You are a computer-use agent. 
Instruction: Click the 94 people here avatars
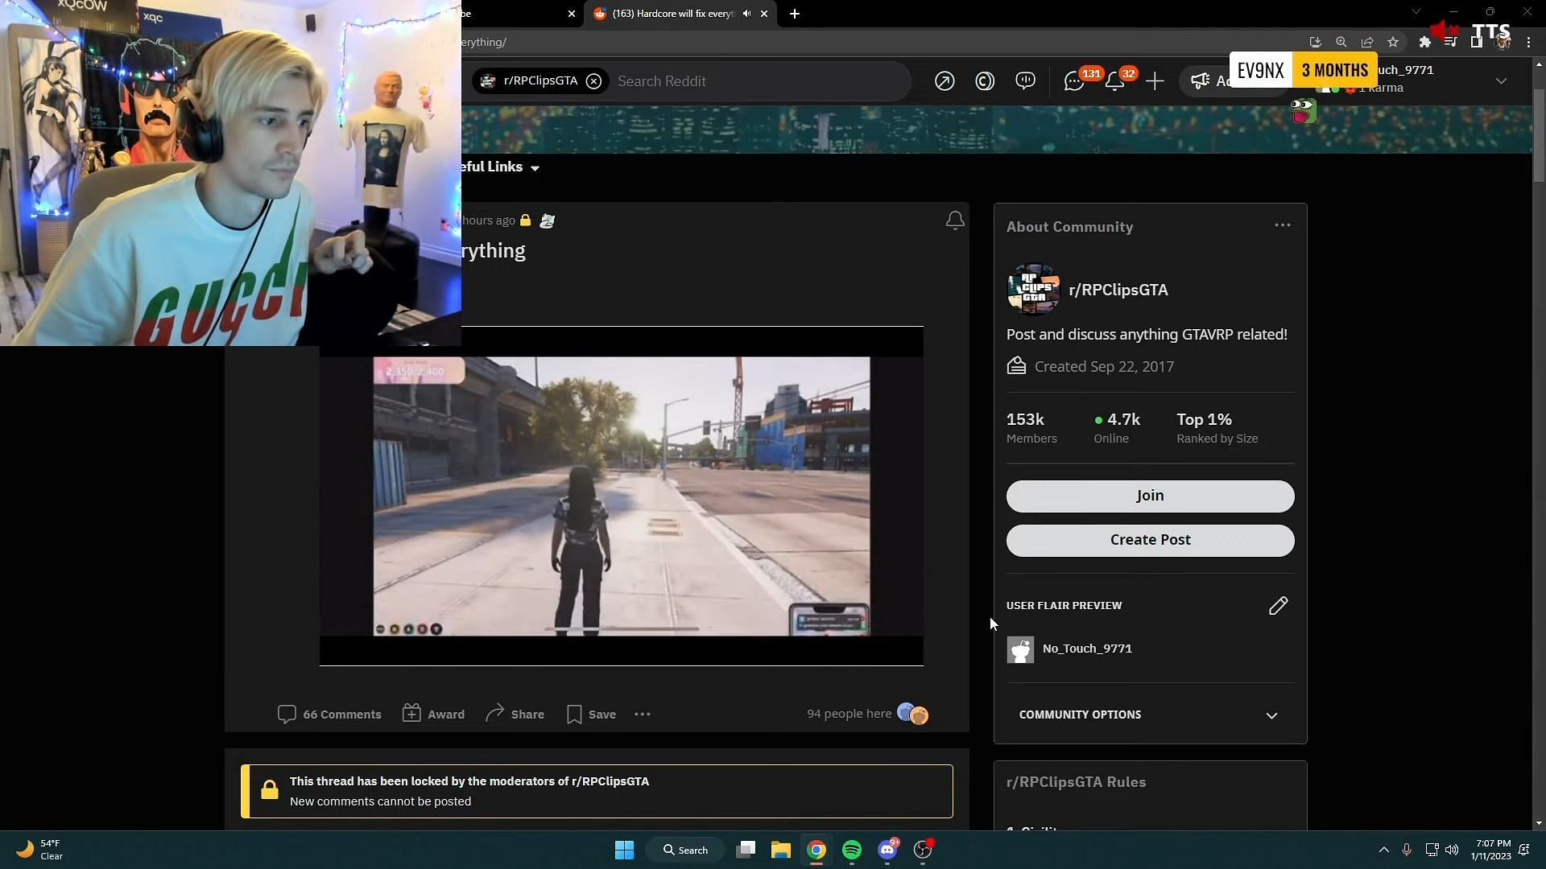tap(913, 714)
